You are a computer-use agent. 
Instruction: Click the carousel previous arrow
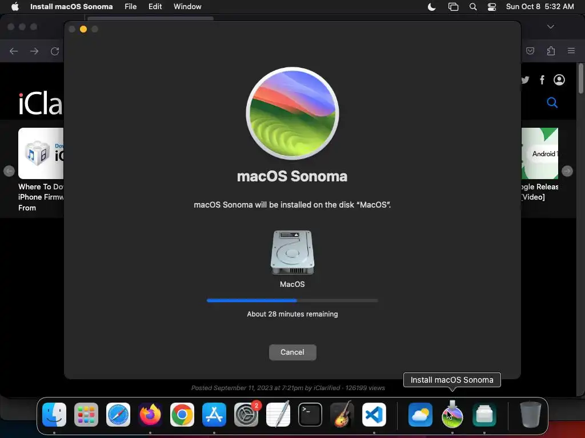click(x=9, y=171)
